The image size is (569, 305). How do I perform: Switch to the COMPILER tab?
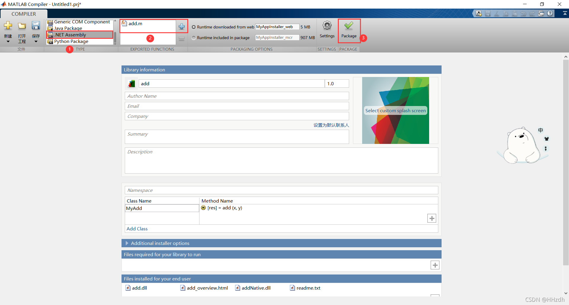pos(24,14)
